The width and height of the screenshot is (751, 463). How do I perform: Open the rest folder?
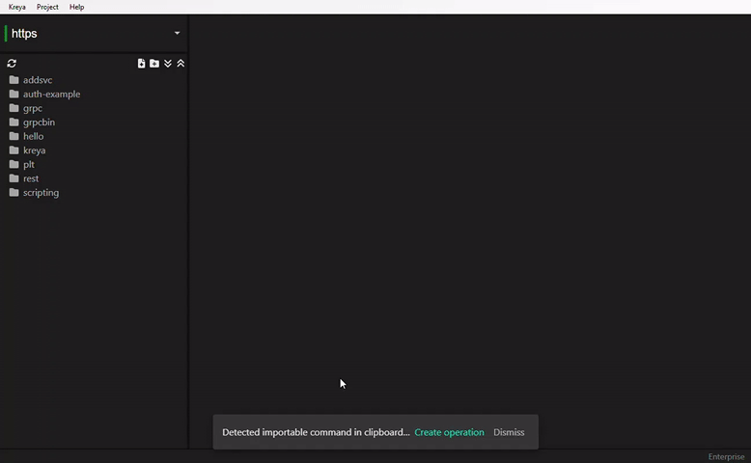(30, 178)
